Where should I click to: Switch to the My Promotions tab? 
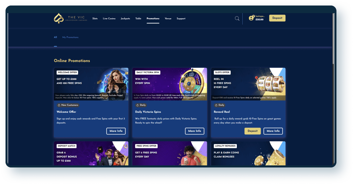[x=70, y=37]
